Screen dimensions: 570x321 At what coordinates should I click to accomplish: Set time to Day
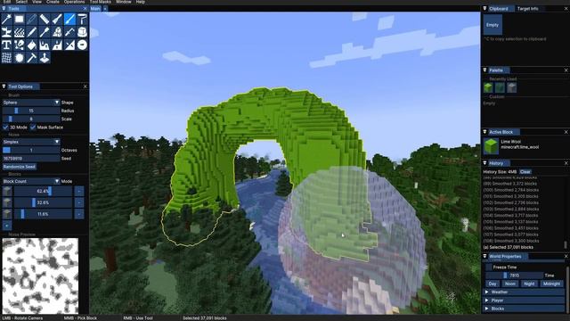pos(493,284)
